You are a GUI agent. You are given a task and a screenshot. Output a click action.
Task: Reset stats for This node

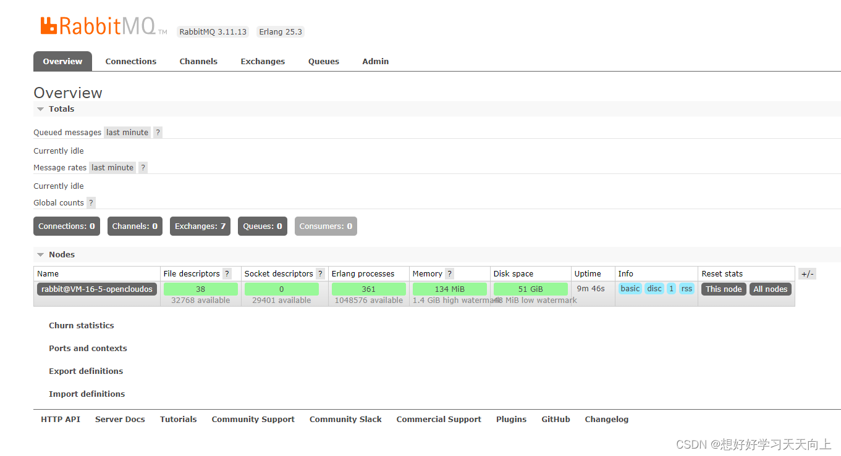[x=724, y=289]
